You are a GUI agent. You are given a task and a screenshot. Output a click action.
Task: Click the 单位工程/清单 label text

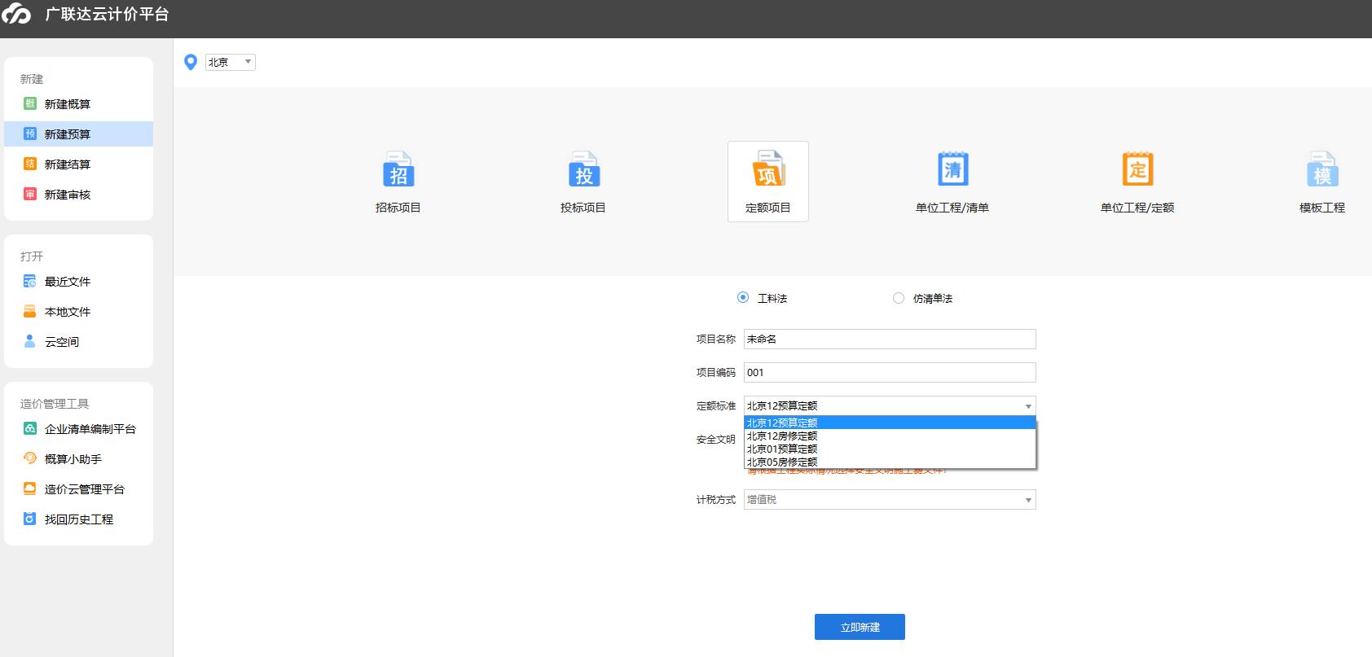click(x=952, y=208)
